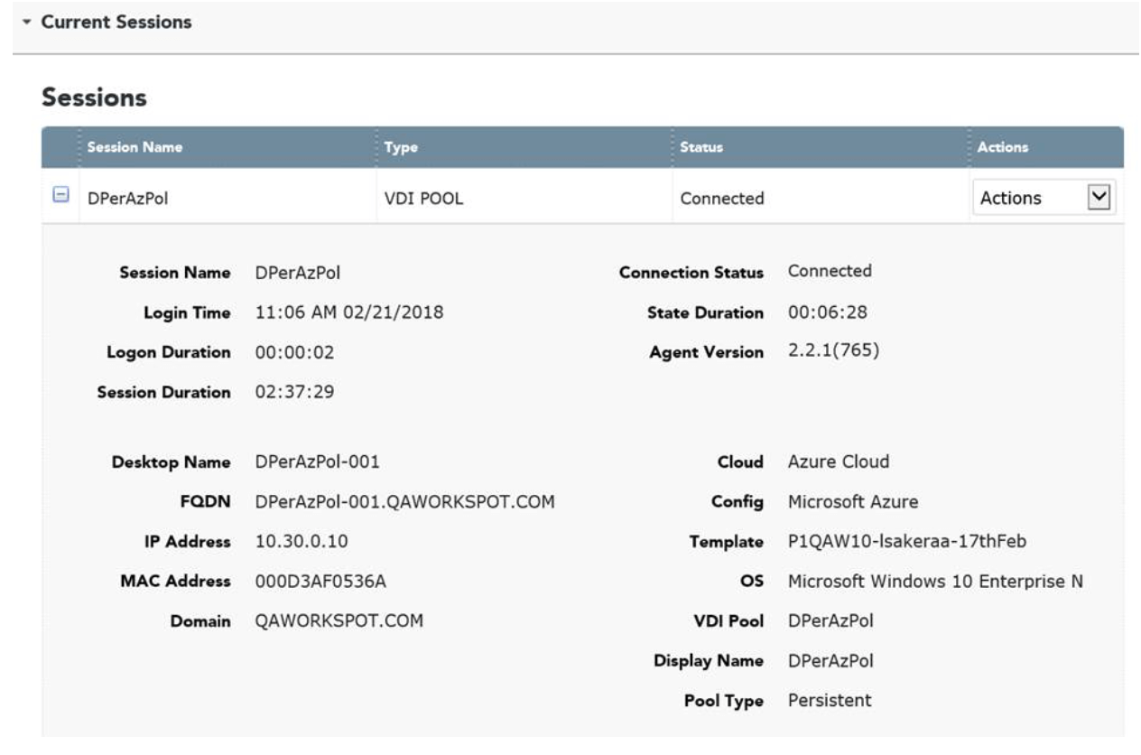Screen dimensions: 1141x755
Task: Click the Connected status cell in row
Action: [x=721, y=199]
